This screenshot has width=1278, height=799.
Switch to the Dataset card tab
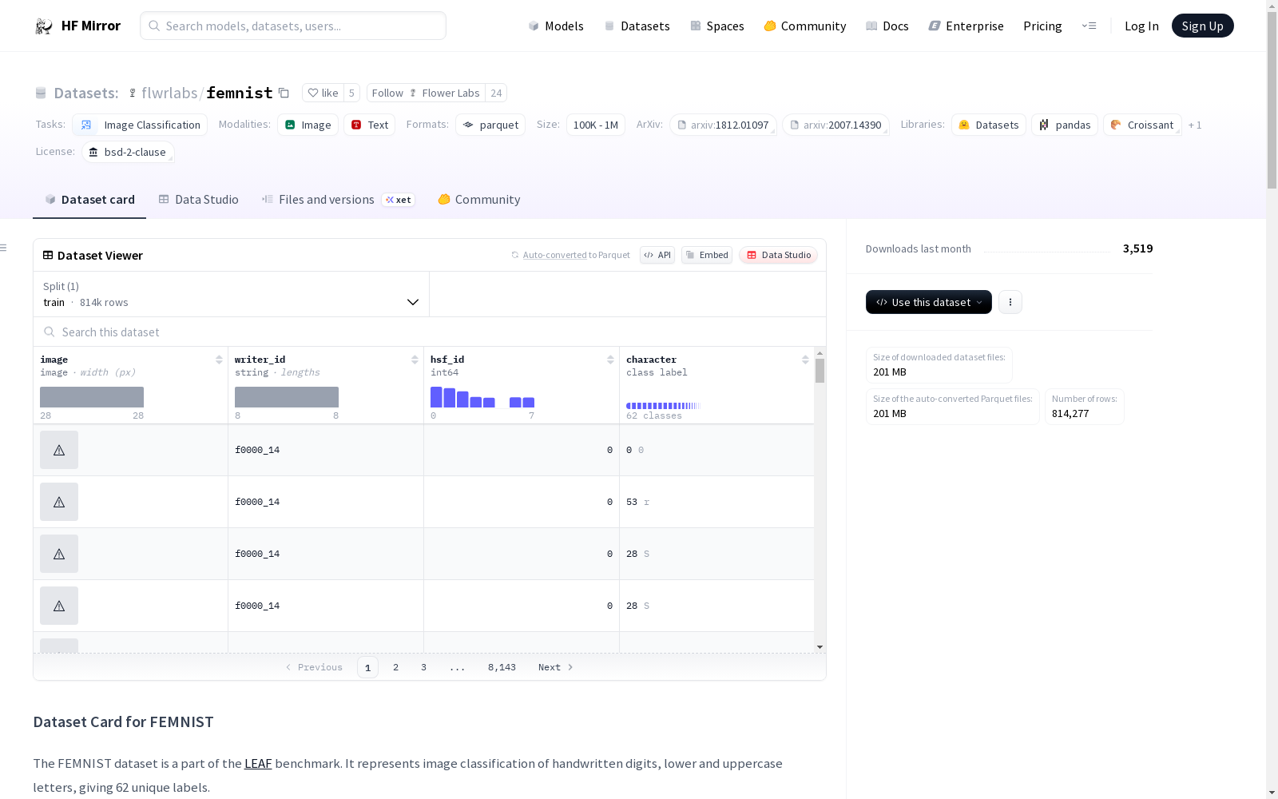click(x=89, y=200)
